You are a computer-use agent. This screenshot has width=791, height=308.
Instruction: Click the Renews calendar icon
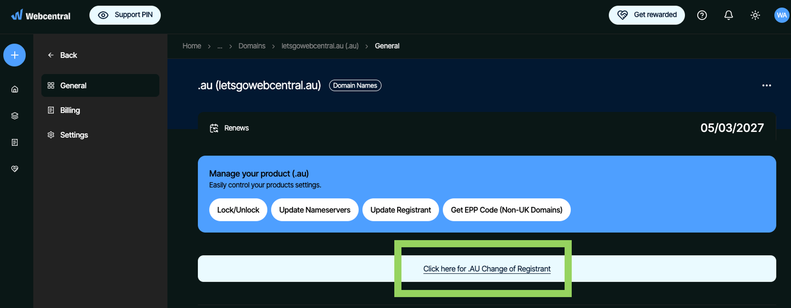tap(214, 128)
